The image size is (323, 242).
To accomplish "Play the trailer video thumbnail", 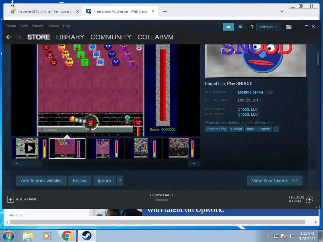I will pos(30,148).
